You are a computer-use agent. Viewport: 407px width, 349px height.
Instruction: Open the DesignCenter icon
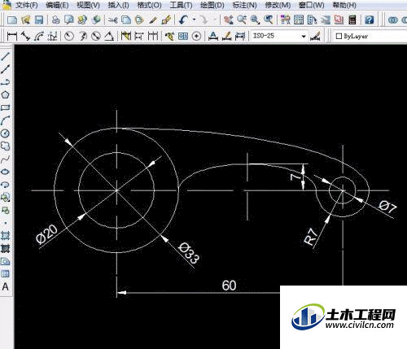tap(299, 20)
